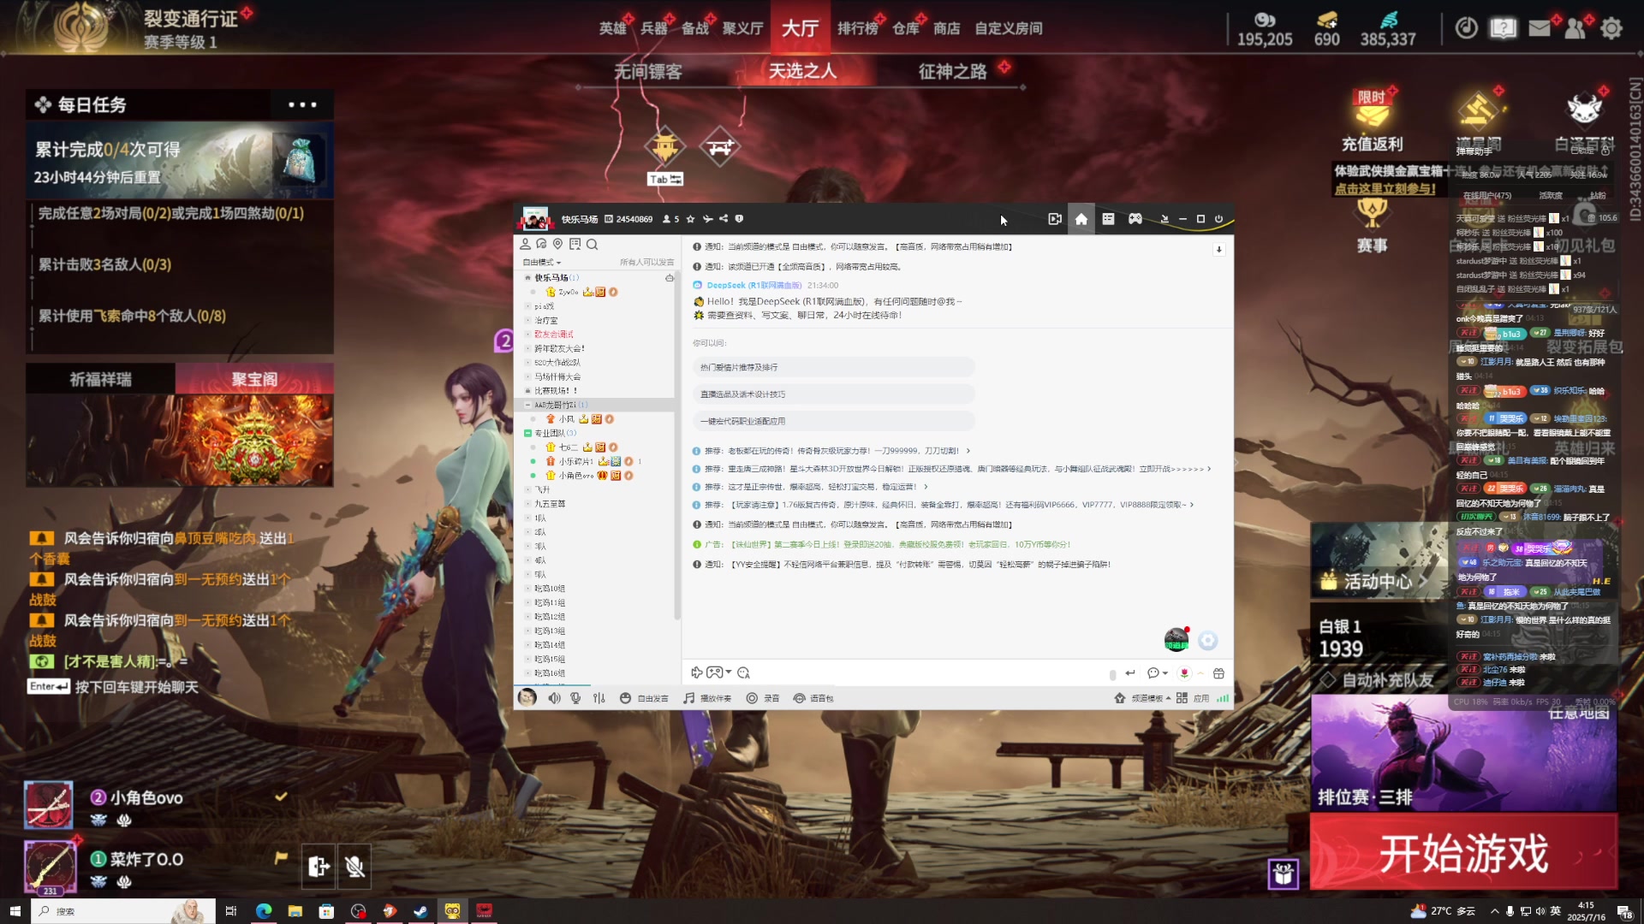Viewport: 1644px width, 924px height.
Task: Click suggestion 直播选品及话术设计技巧
Action: [833, 394]
